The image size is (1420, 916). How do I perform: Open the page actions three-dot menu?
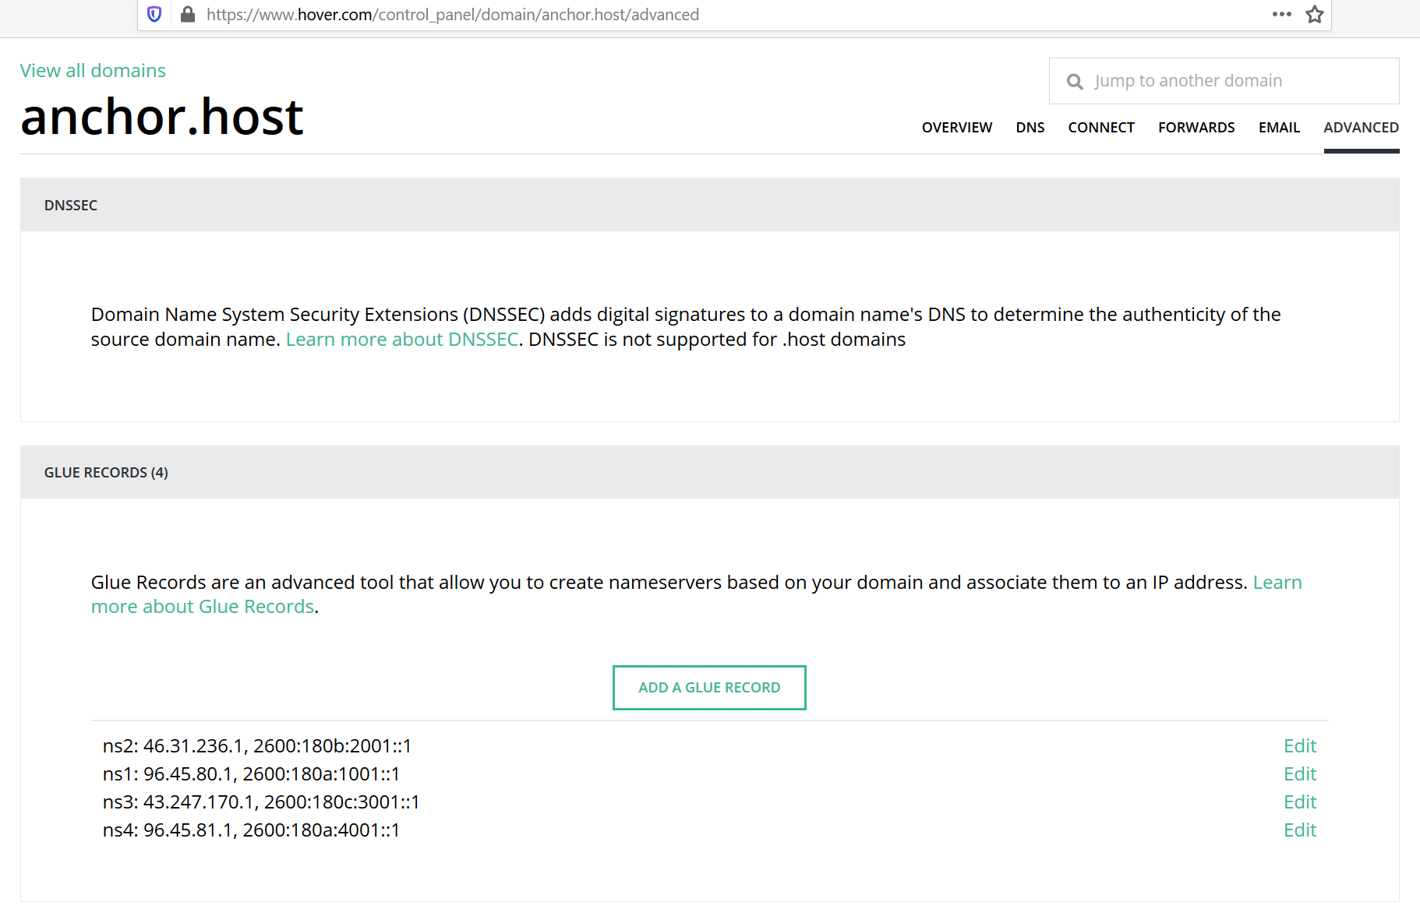click(x=1282, y=14)
